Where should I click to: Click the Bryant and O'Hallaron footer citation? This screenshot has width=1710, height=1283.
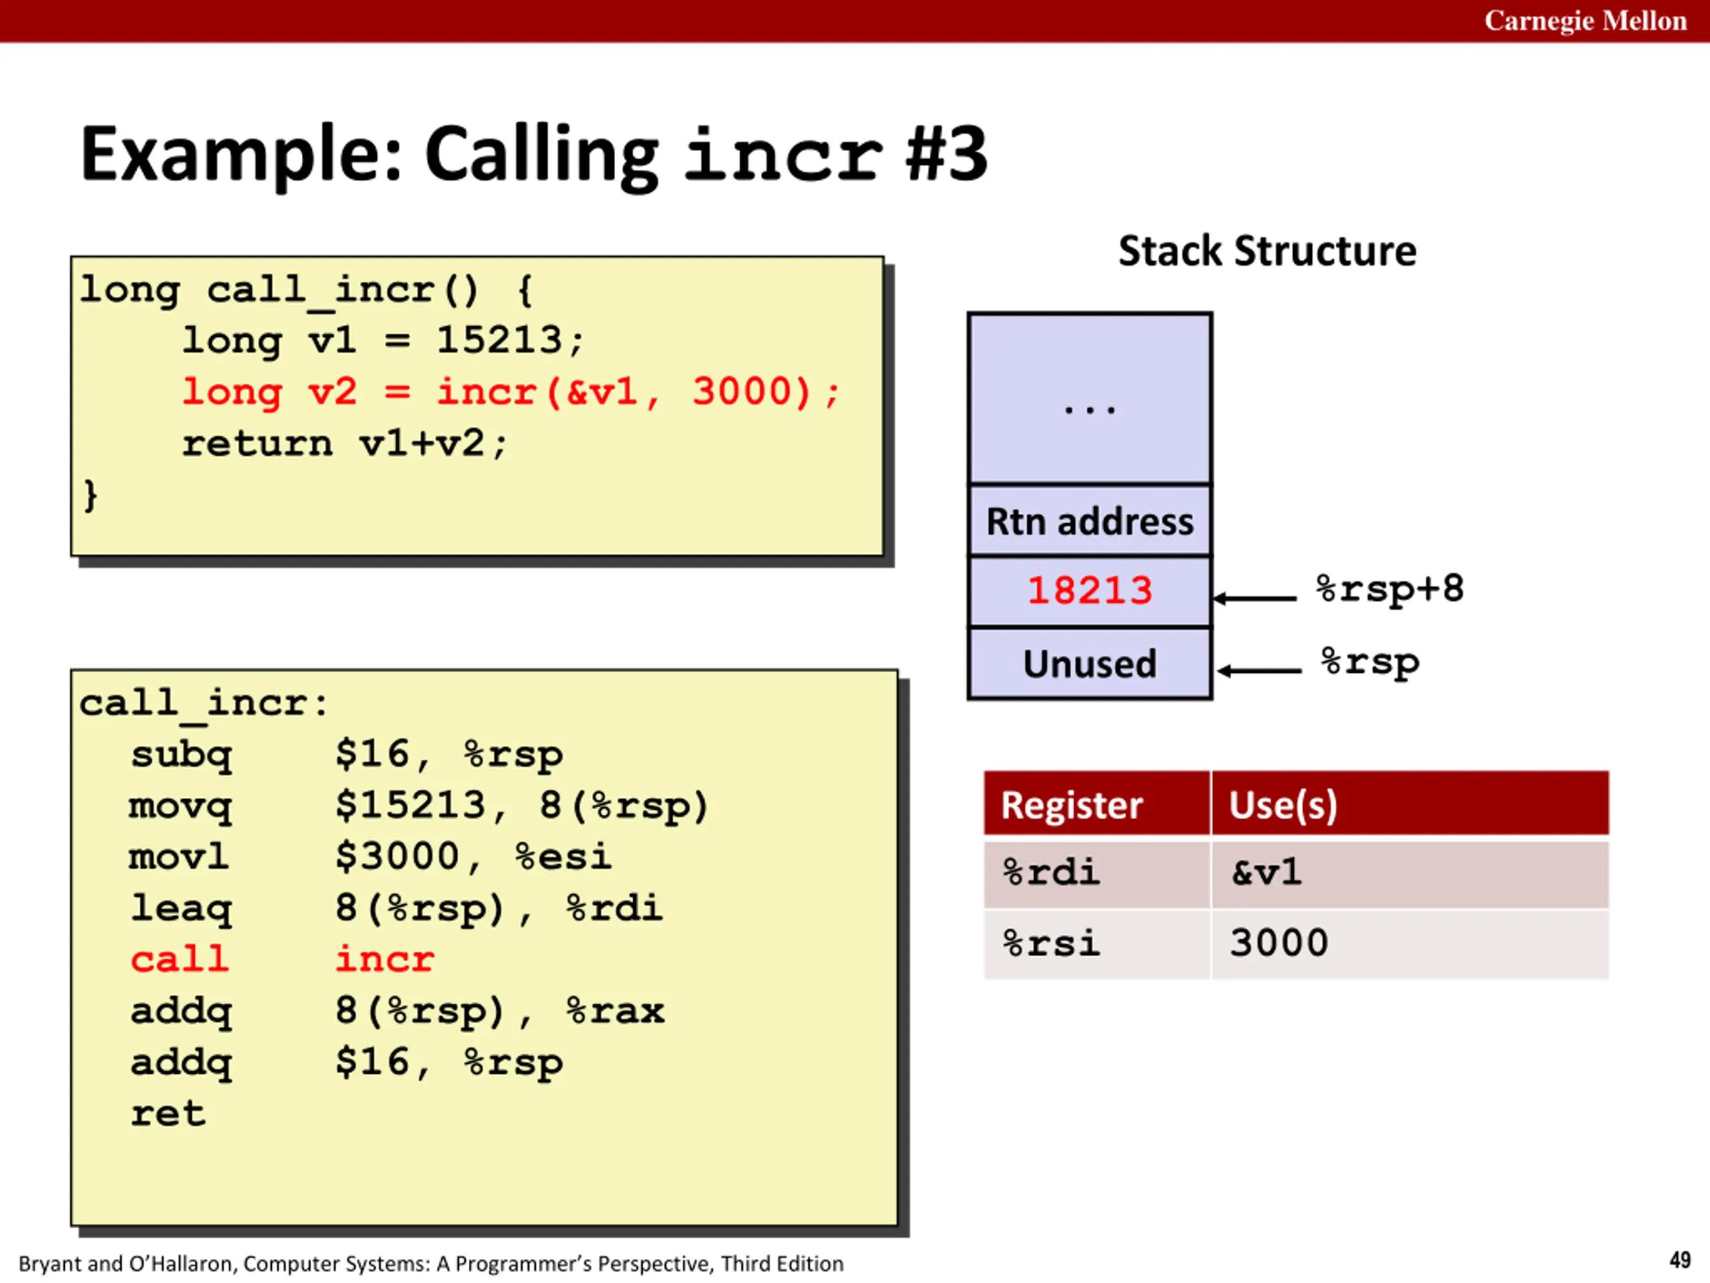431,1264
